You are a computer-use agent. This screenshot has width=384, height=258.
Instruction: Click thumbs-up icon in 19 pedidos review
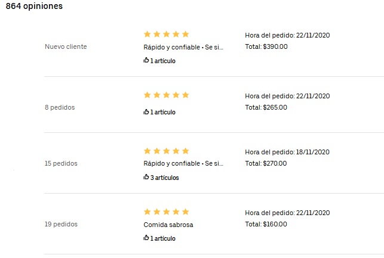point(146,238)
